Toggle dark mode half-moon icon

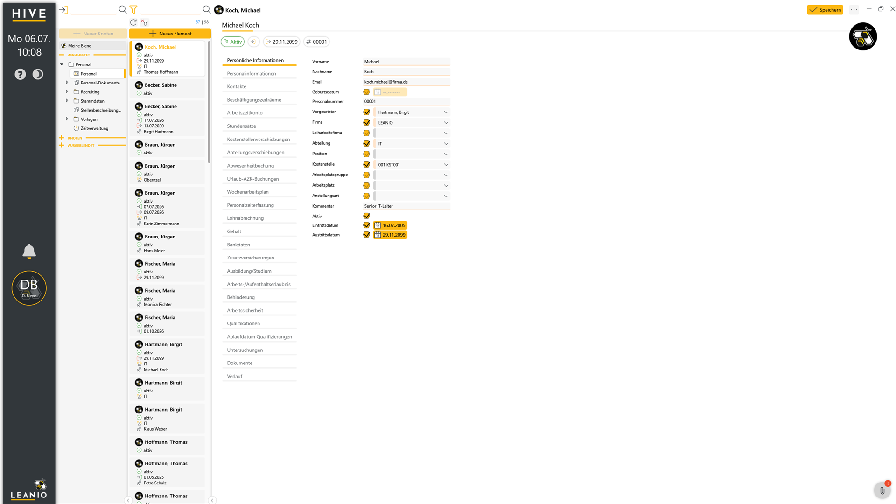pyautogui.click(x=38, y=74)
